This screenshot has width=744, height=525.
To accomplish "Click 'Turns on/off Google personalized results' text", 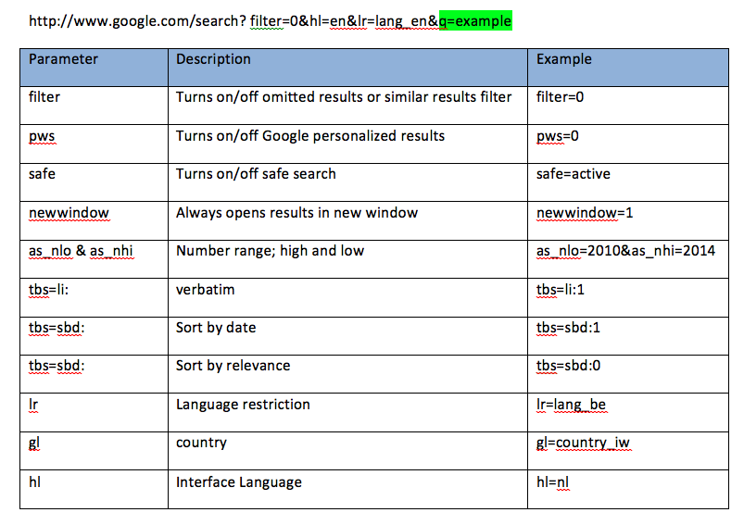I will click(309, 136).
